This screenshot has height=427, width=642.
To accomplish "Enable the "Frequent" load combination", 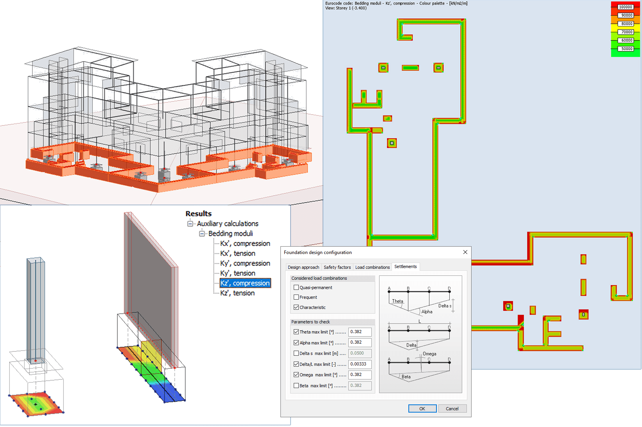I will pos(296,297).
